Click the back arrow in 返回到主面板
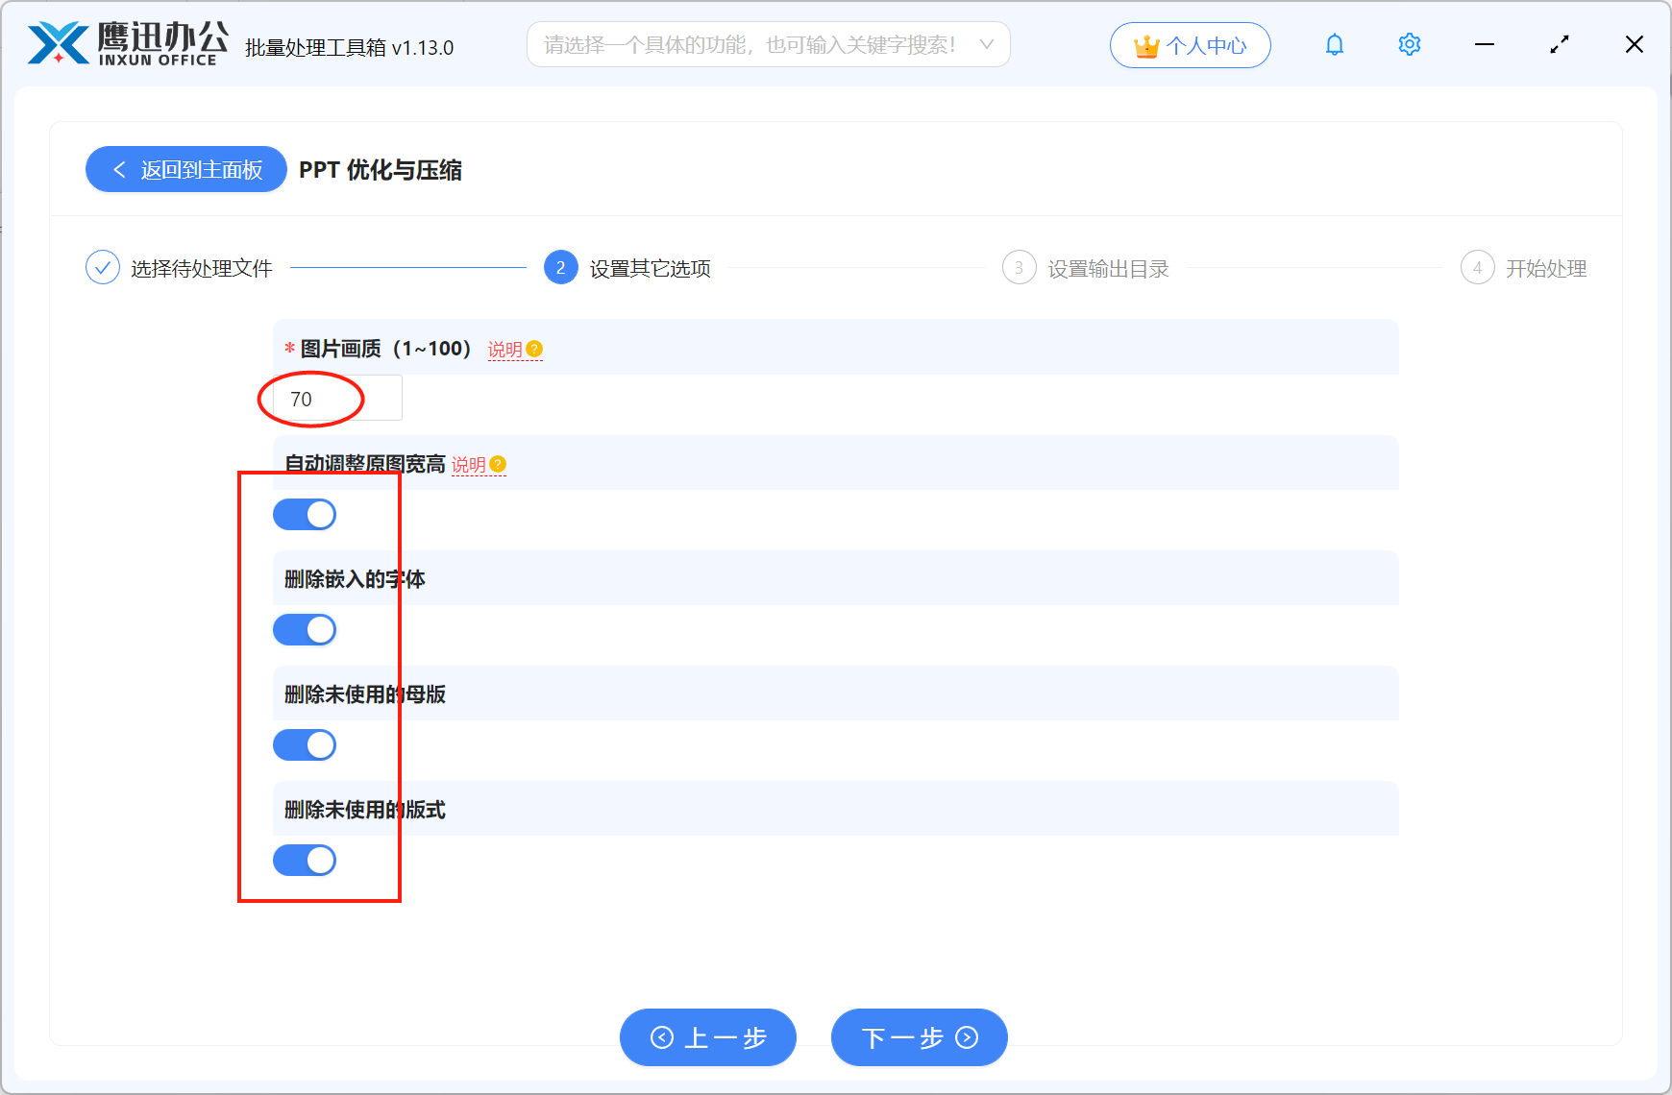 click(118, 169)
